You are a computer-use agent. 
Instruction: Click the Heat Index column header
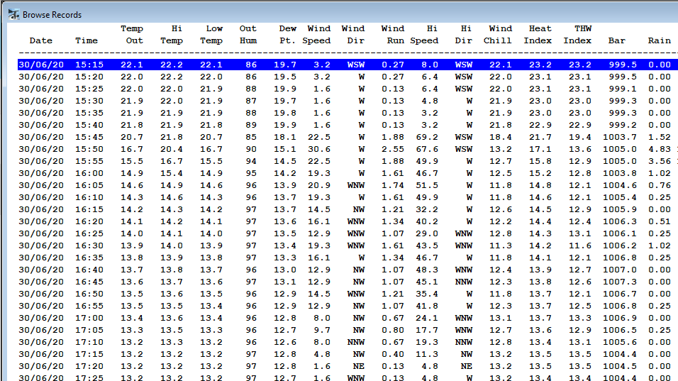538,35
